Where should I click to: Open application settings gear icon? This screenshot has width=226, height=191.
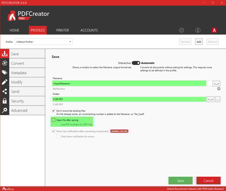[181, 30]
